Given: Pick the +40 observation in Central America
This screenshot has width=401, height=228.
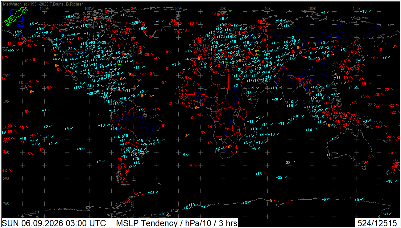Looking at the screenshot, I should (97, 91).
